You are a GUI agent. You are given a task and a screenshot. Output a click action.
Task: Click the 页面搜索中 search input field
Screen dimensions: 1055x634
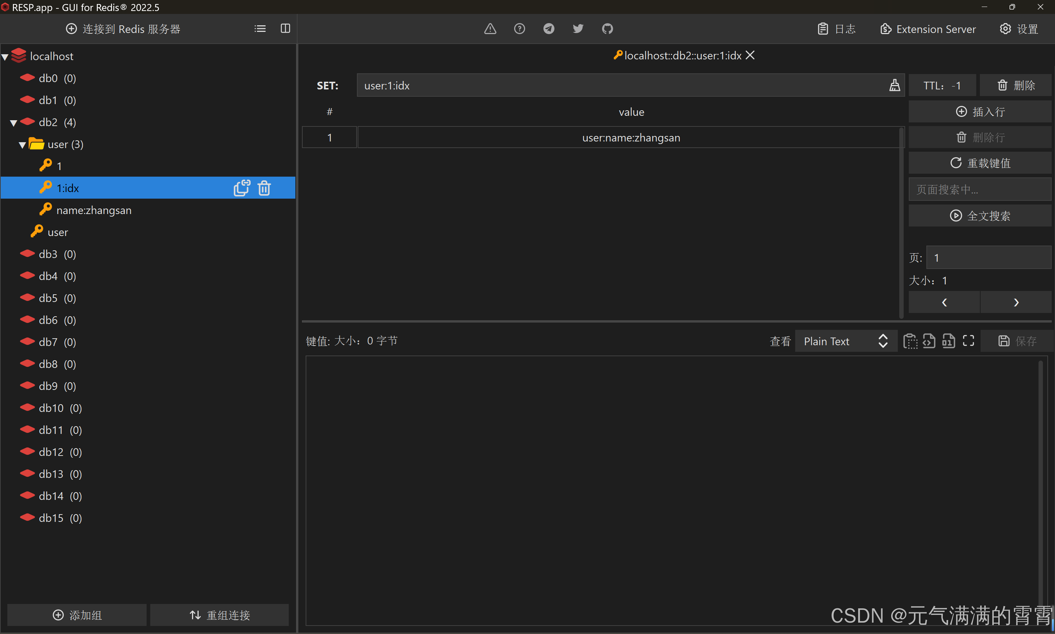tap(980, 189)
